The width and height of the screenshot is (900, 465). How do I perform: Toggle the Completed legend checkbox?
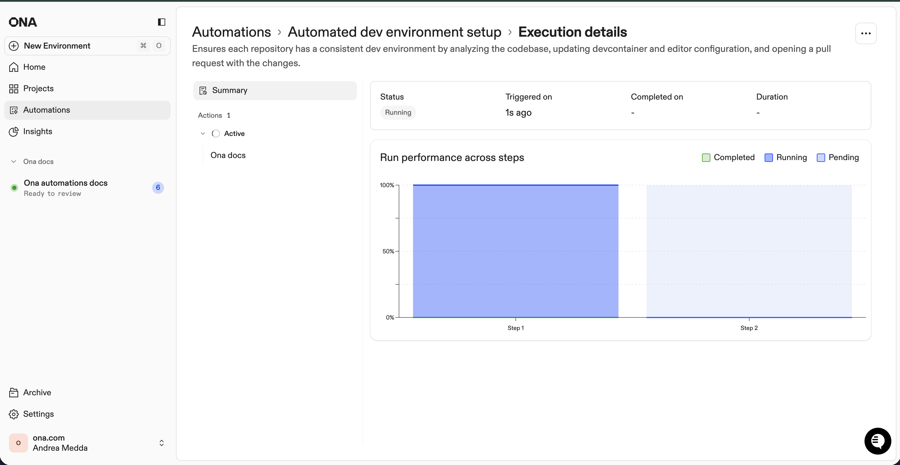point(706,157)
